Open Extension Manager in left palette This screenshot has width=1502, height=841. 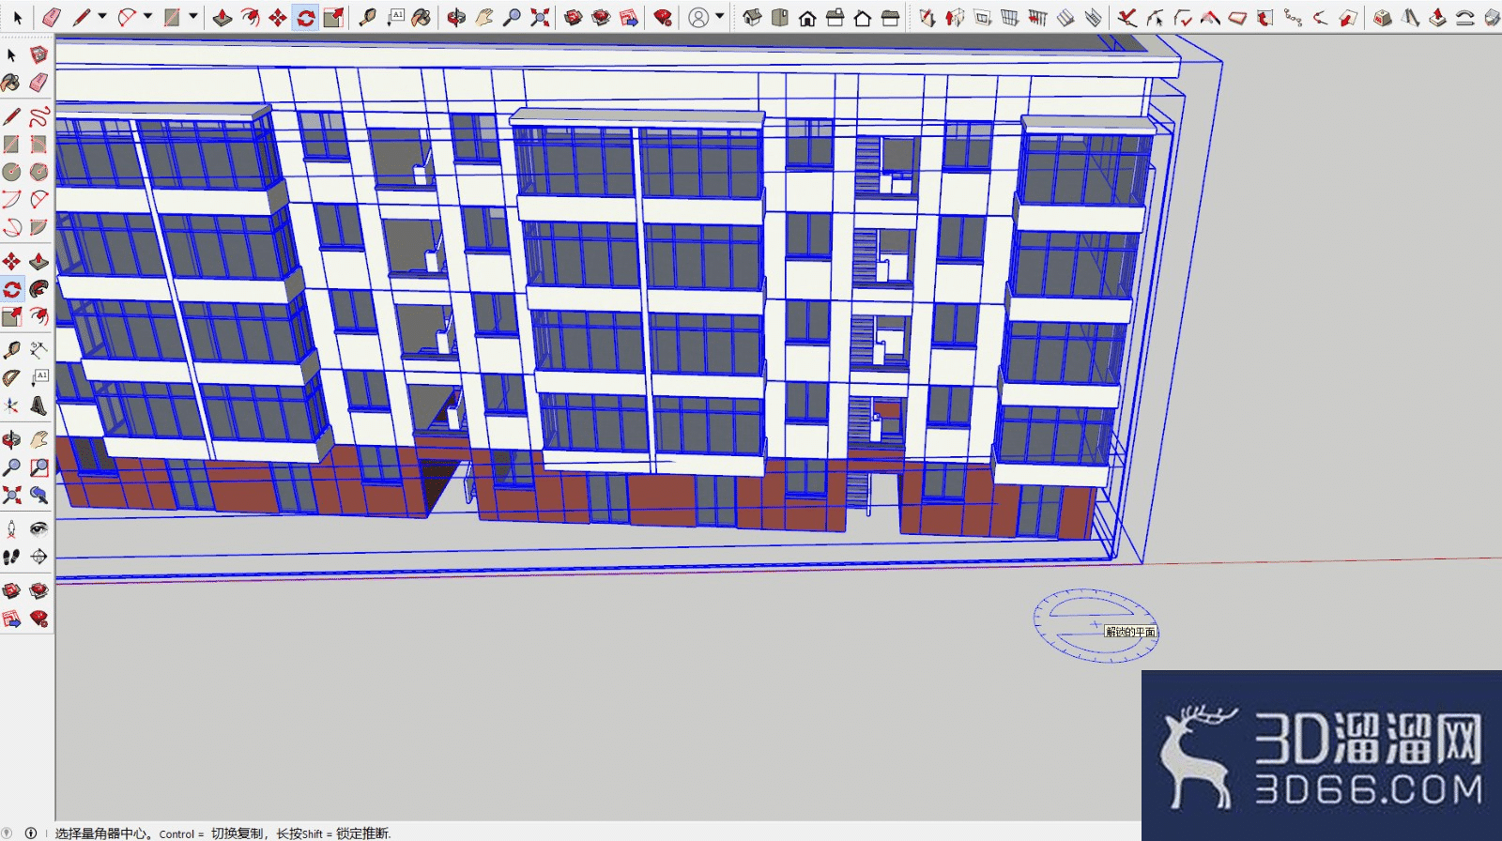(38, 619)
